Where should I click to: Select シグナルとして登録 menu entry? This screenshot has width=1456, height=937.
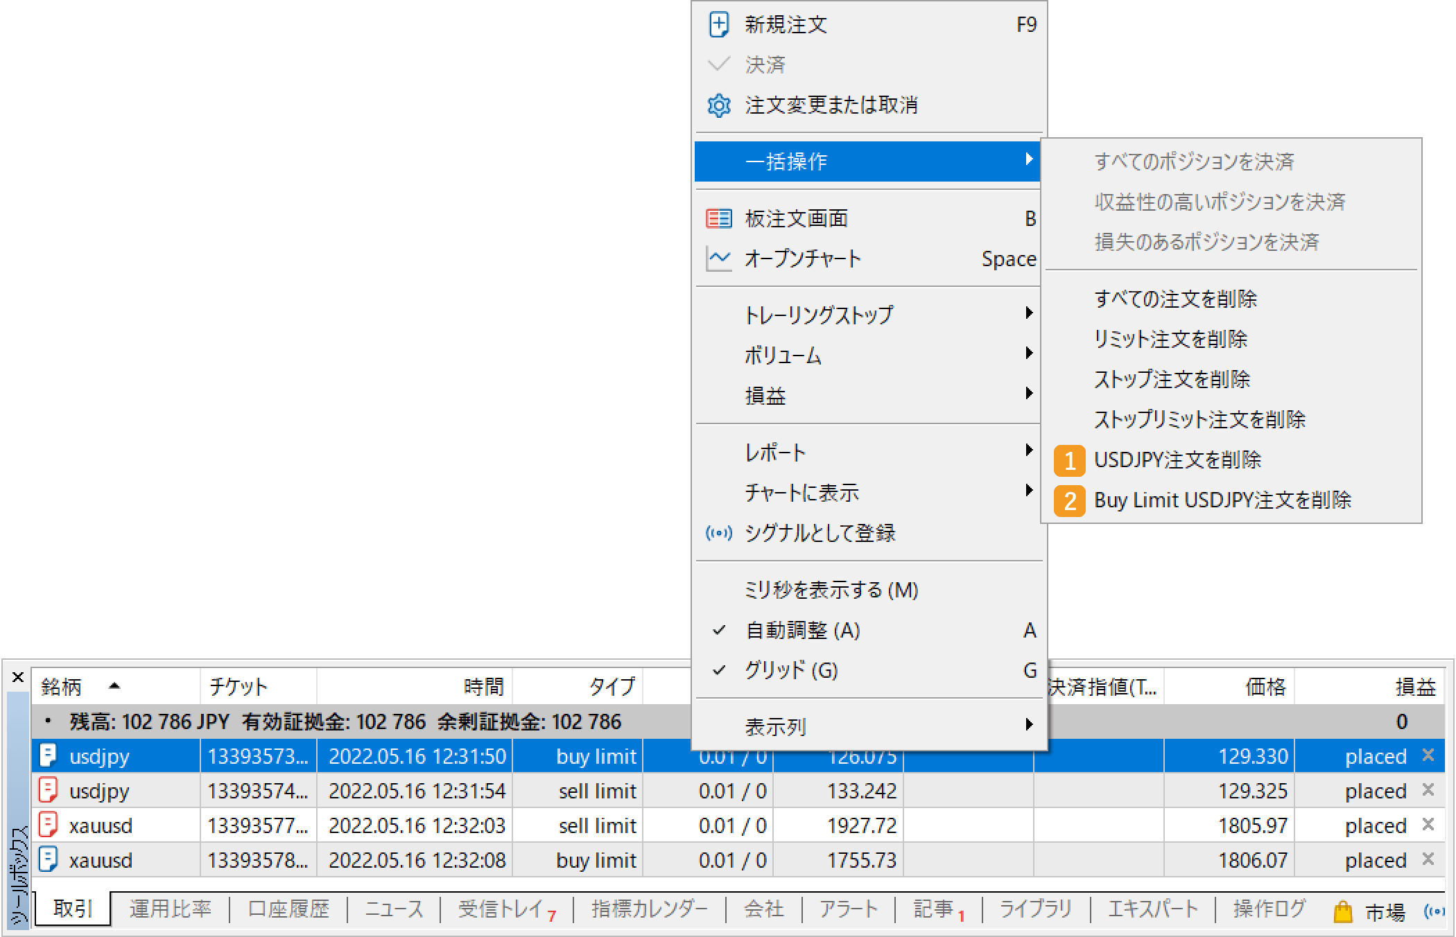[869, 533]
